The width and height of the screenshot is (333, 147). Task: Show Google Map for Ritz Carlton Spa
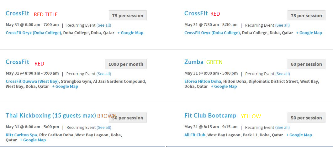coord(33,140)
